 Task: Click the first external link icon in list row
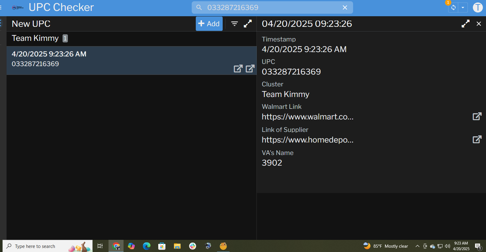point(238,69)
